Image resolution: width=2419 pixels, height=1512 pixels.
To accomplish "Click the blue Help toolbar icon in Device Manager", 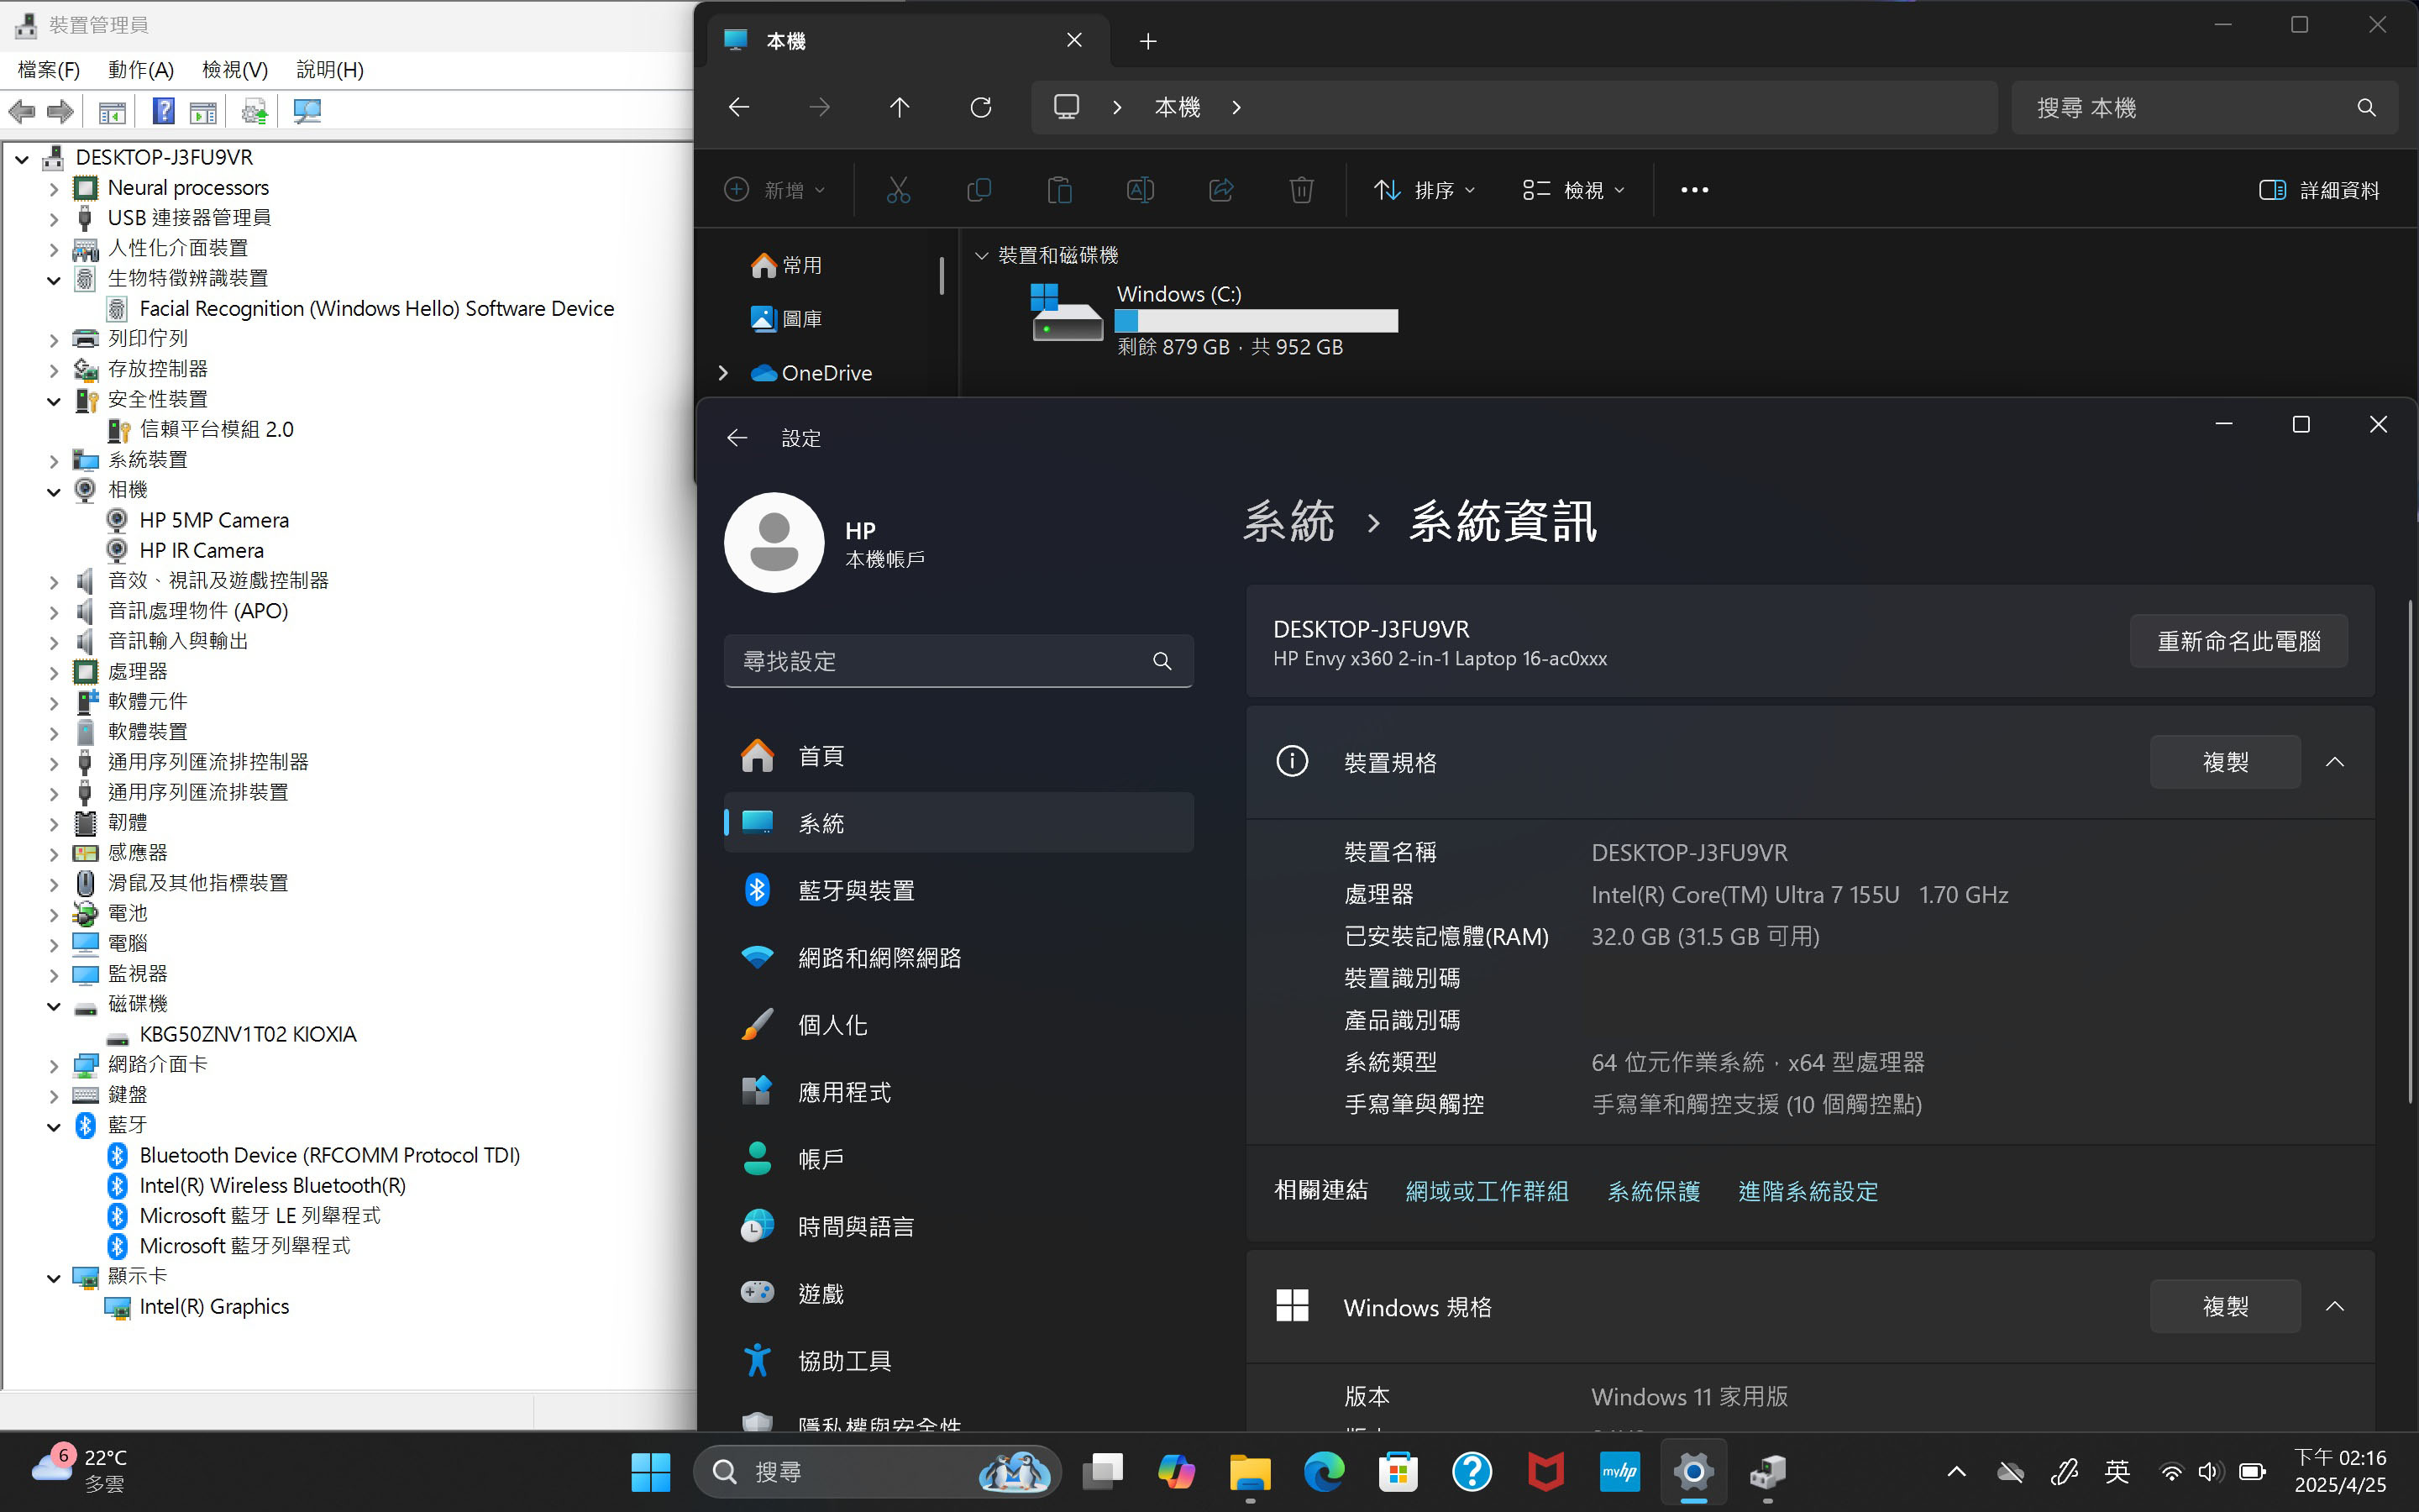I will tap(163, 111).
